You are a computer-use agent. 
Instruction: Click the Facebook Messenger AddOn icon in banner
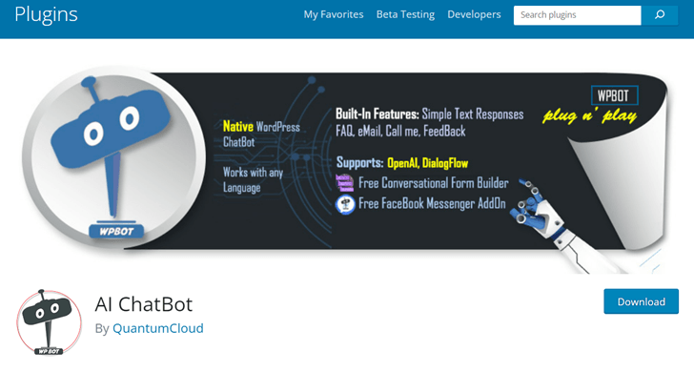345,204
